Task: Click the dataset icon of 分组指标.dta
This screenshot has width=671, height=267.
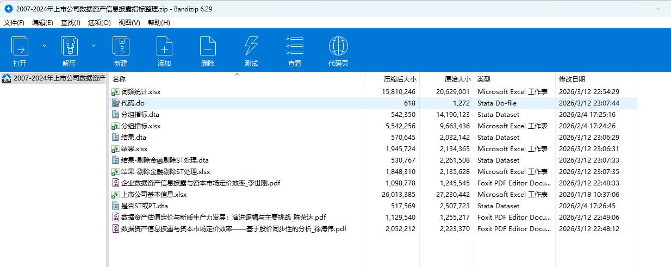Action: point(115,115)
